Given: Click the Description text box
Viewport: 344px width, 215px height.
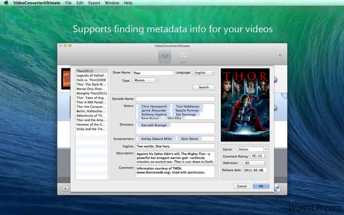Looking at the screenshot, I should click(x=175, y=157).
